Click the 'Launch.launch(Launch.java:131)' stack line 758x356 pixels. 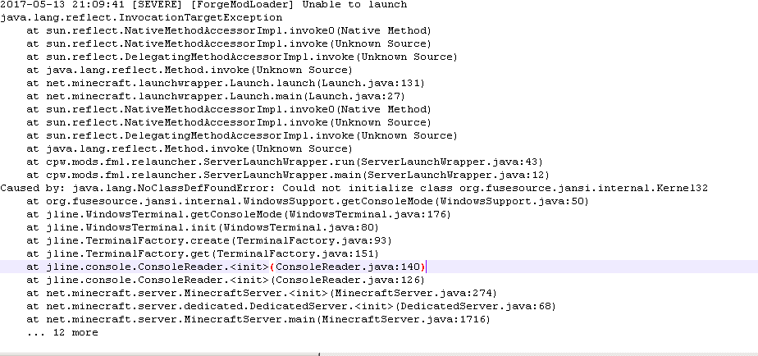[x=226, y=83]
